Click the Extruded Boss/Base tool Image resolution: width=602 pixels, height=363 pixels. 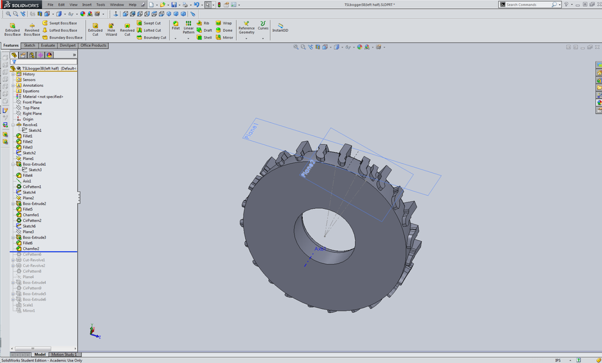[x=12, y=29]
